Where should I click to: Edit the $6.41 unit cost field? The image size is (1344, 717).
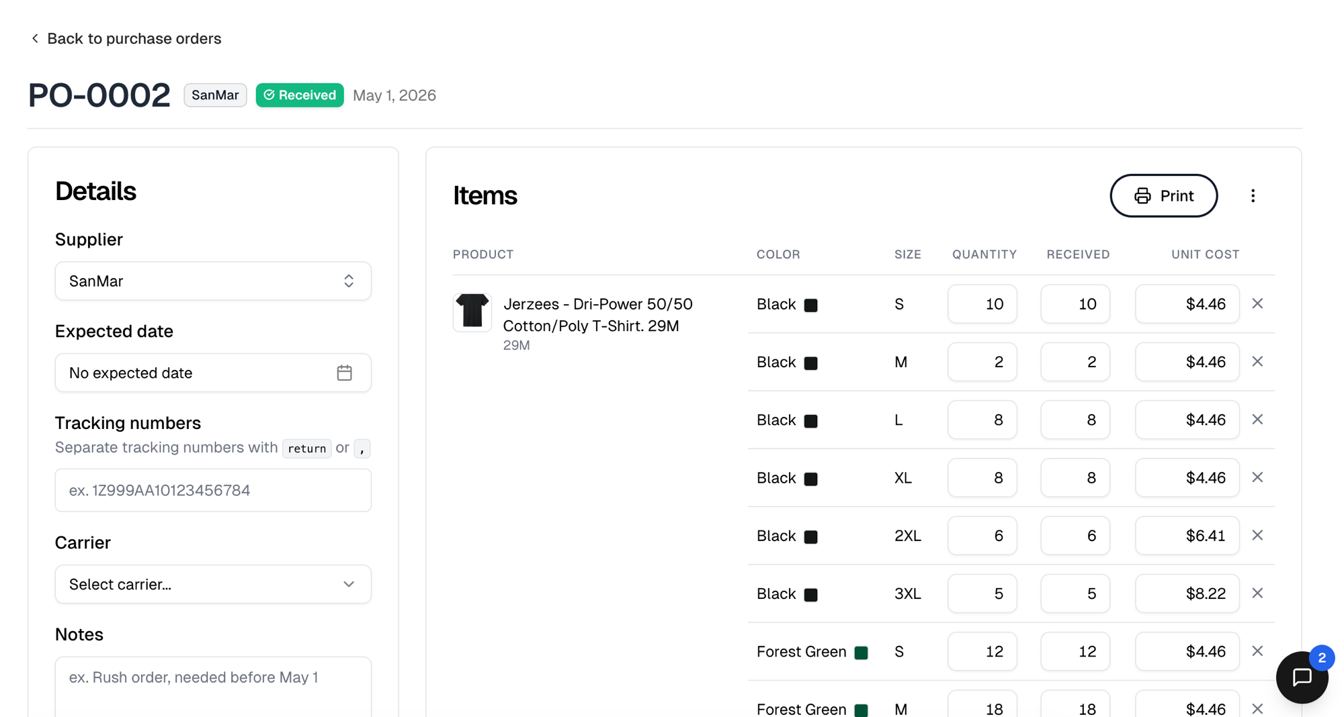coord(1187,536)
